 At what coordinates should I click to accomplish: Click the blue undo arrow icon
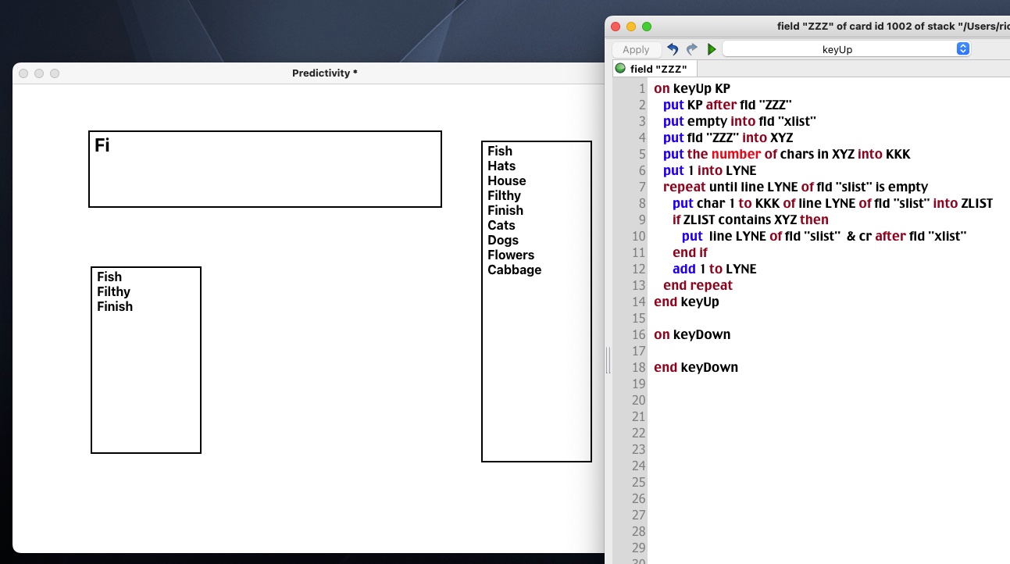point(673,49)
